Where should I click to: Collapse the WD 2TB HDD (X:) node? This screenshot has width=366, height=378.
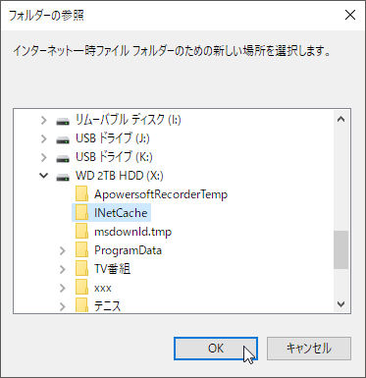click(x=43, y=176)
